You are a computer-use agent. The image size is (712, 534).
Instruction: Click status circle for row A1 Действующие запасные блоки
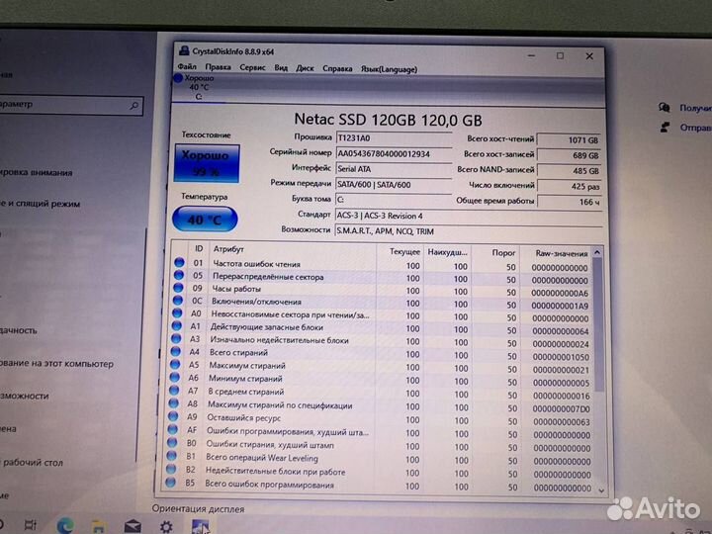[177, 326]
